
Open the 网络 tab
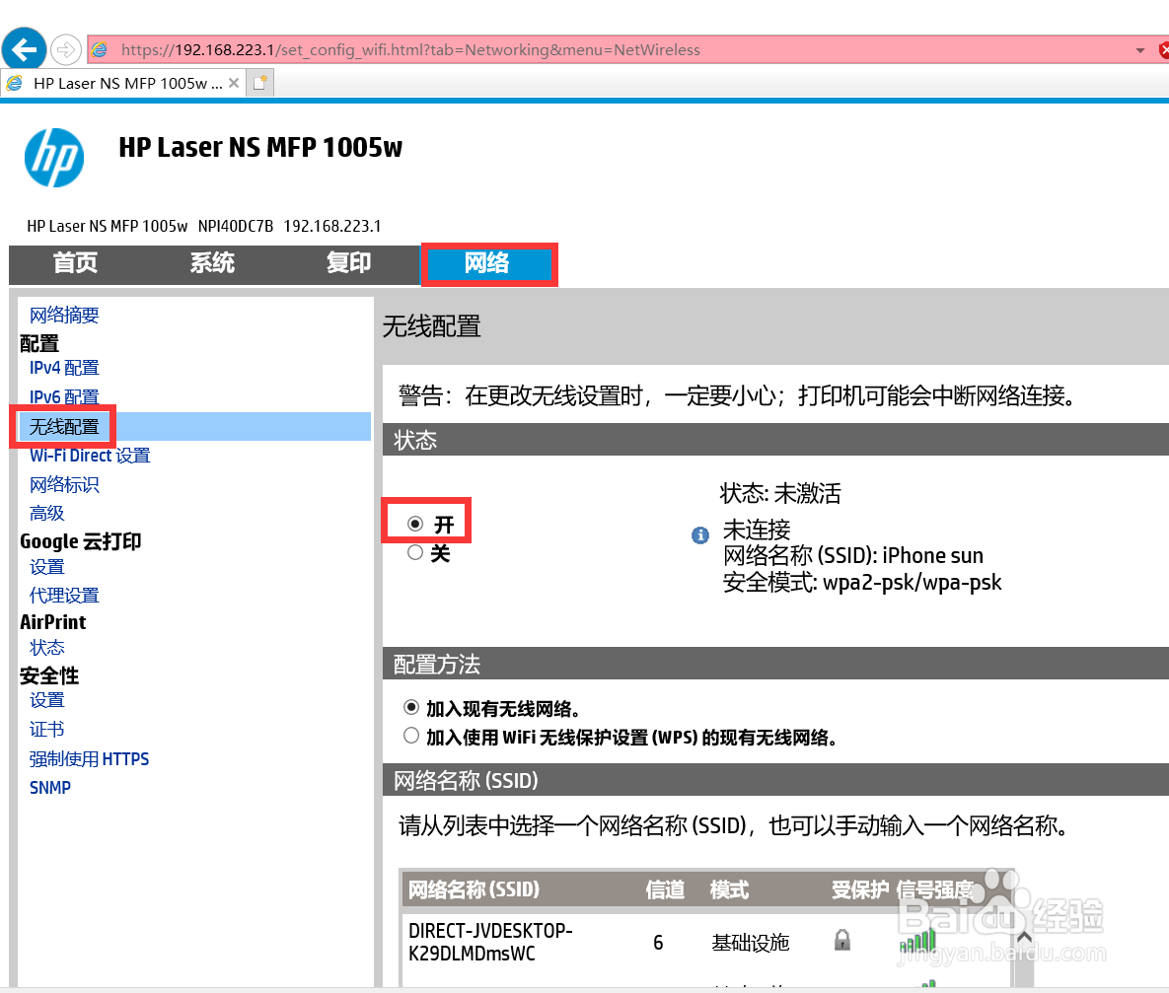[x=488, y=263]
